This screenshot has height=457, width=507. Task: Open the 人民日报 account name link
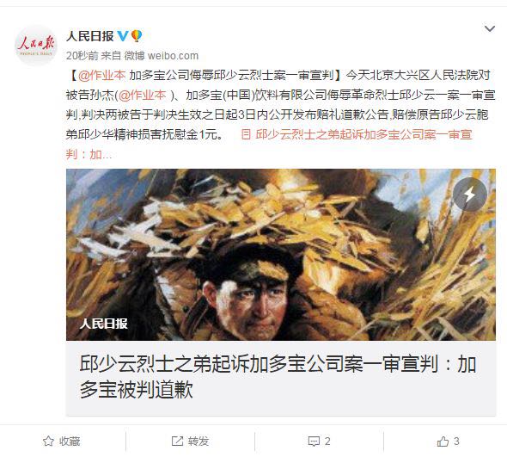tap(90, 36)
